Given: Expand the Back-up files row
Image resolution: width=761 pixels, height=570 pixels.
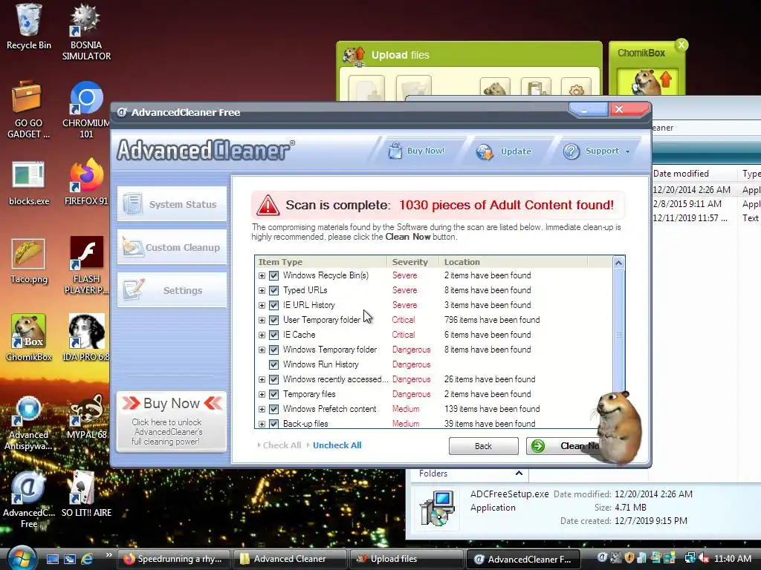Looking at the screenshot, I should pos(262,424).
